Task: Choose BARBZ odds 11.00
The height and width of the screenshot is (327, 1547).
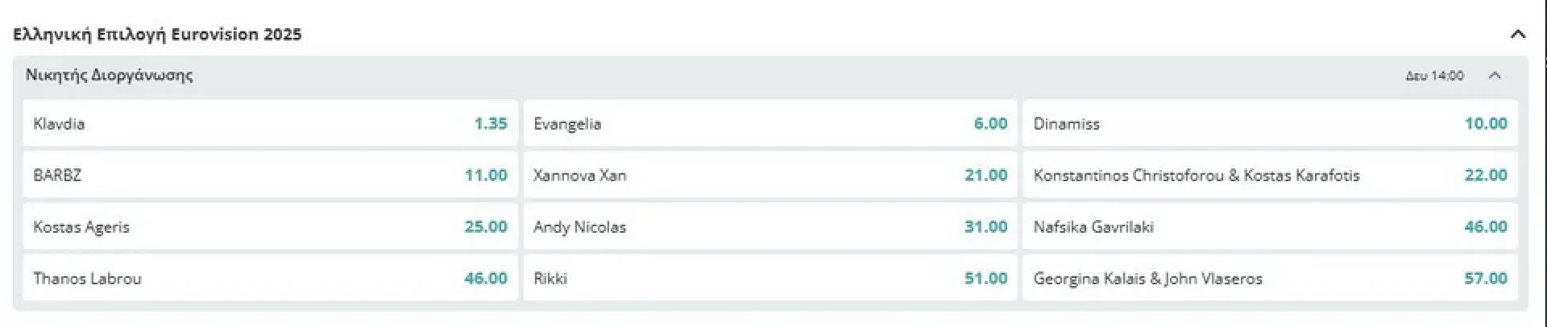Action: tap(270, 175)
